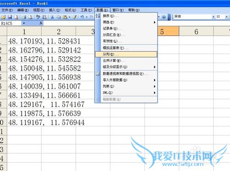Click the Save floppy disk icon
The image size is (230, 171).
10,17
